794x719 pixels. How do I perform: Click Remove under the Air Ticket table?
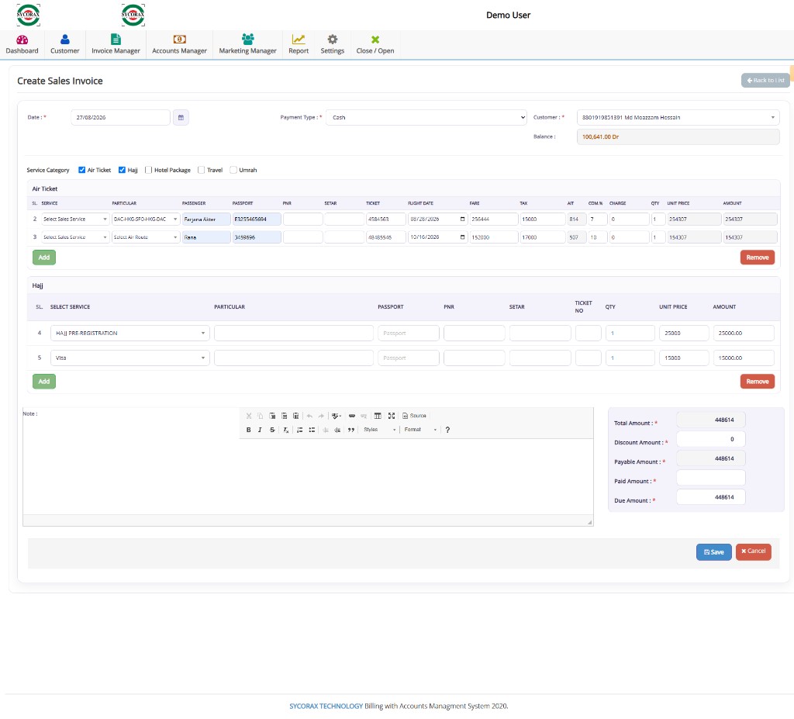click(x=757, y=258)
